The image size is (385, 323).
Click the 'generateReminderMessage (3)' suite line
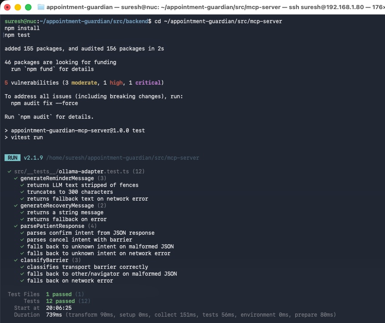(63, 178)
